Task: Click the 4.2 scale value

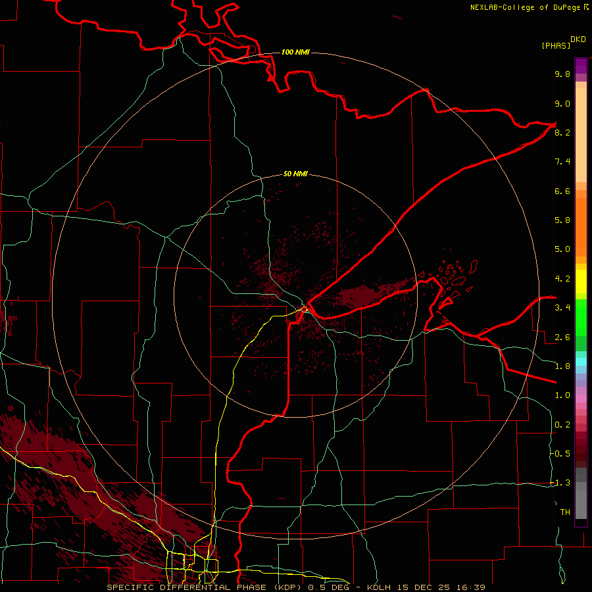Action: coord(562,279)
